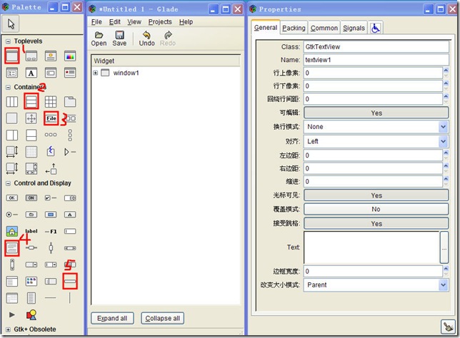The image size is (460, 338).
Task: Open the Accessibility tab icon
Action: [376, 28]
